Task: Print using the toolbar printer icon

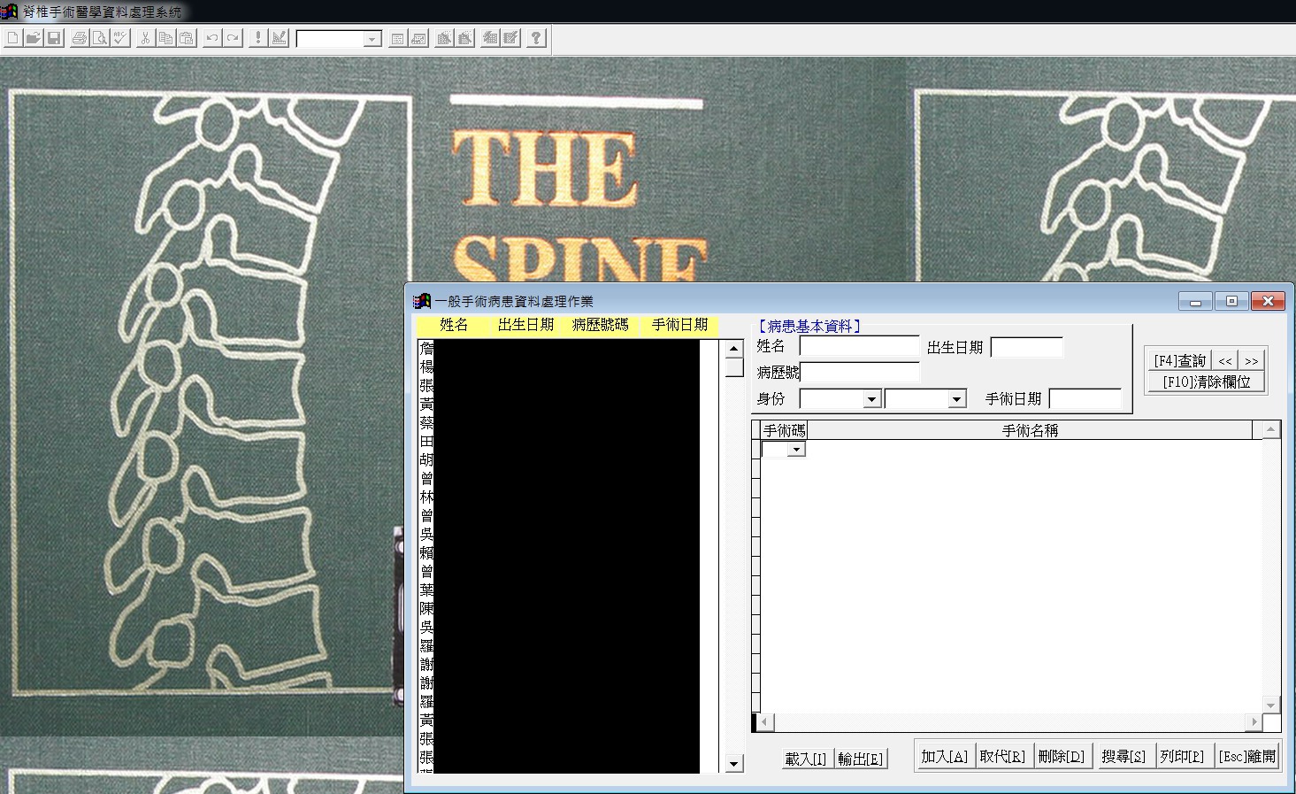Action: click(80, 38)
